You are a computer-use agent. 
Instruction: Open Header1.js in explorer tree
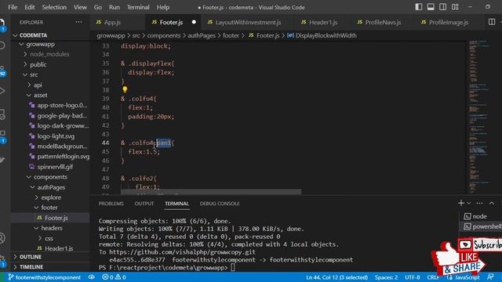[x=50, y=248]
